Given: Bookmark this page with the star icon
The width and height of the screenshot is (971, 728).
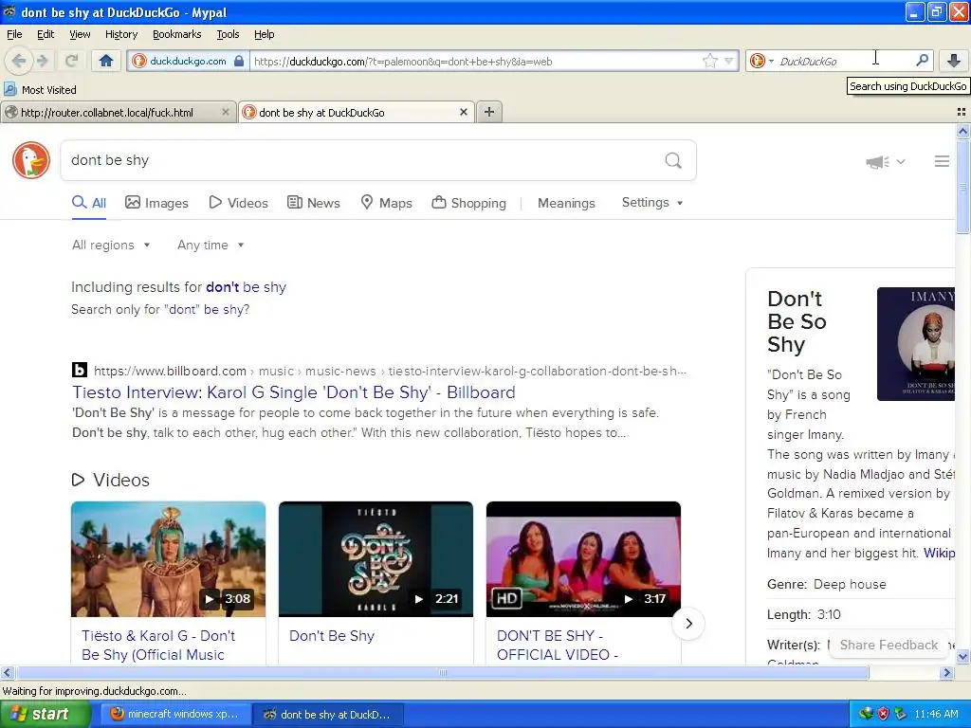Looking at the screenshot, I should (x=710, y=61).
